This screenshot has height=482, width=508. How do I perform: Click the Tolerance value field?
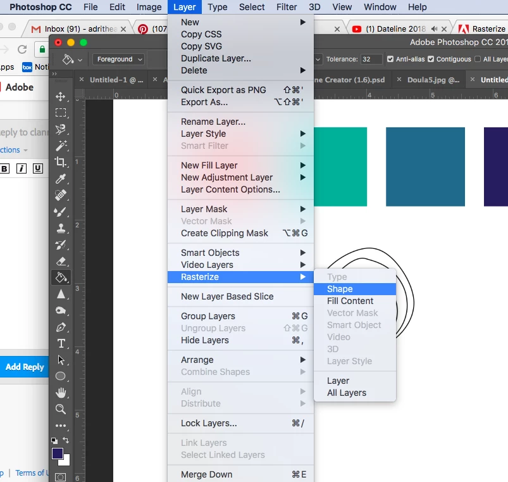pos(371,59)
